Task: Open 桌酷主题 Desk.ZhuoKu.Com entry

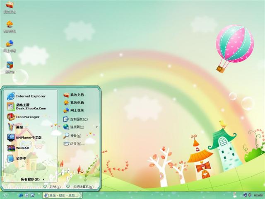Action: (26, 107)
